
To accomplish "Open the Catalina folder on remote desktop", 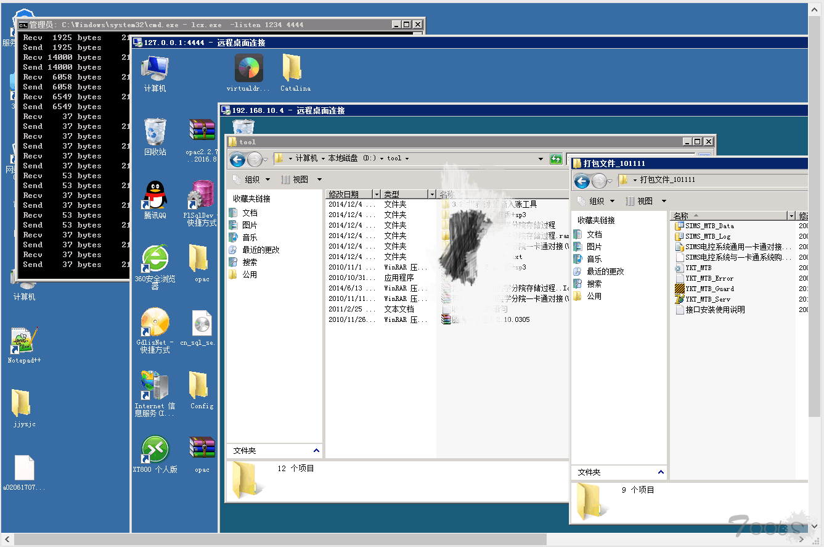I will pos(295,73).
